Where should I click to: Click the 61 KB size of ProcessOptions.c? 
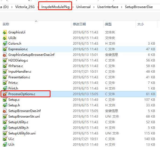coord(150,94)
